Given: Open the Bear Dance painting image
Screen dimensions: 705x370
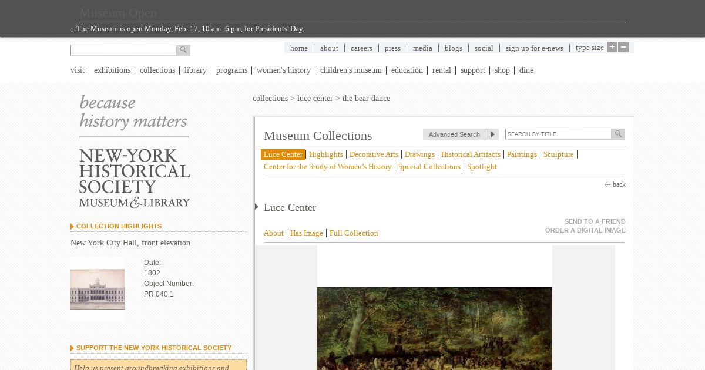Looking at the screenshot, I should click(x=435, y=328).
